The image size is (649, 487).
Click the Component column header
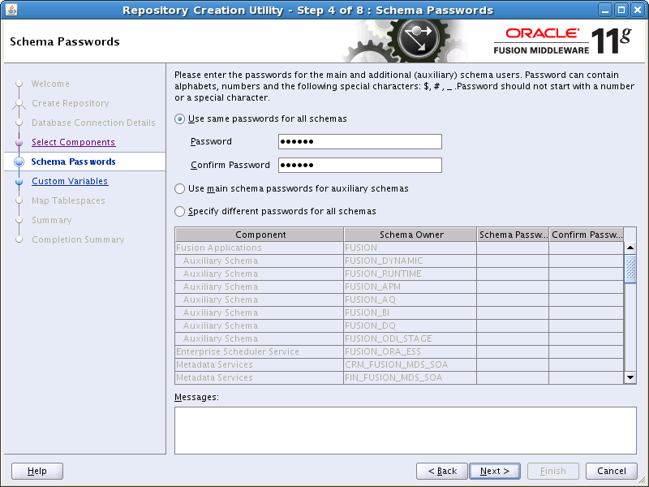260,235
